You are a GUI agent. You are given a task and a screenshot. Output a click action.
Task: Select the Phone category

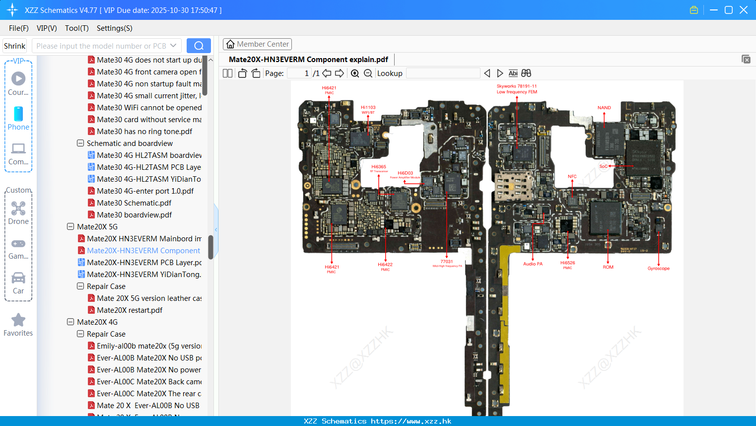18,118
